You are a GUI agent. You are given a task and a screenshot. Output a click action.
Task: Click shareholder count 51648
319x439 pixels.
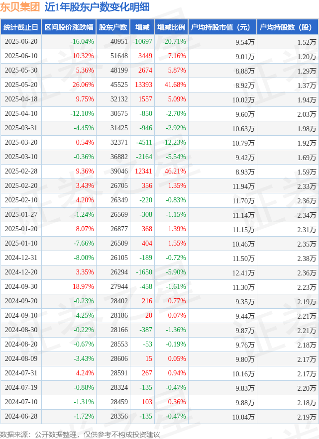tap(119, 56)
